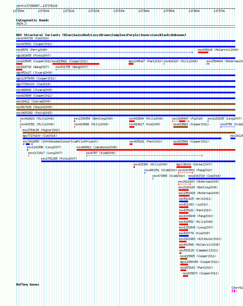This screenshot has height=306, width=243.
Task: Open nsv517428 (Shaikh2009) variant label
Action: pyautogui.click(x=34, y=107)
